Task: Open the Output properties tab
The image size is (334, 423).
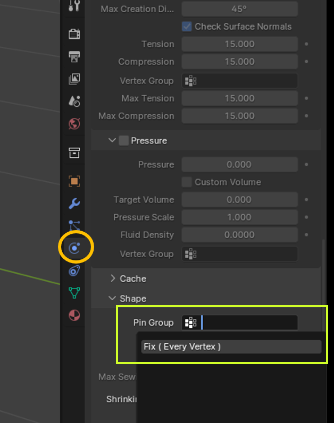Action: tap(74, 57)
